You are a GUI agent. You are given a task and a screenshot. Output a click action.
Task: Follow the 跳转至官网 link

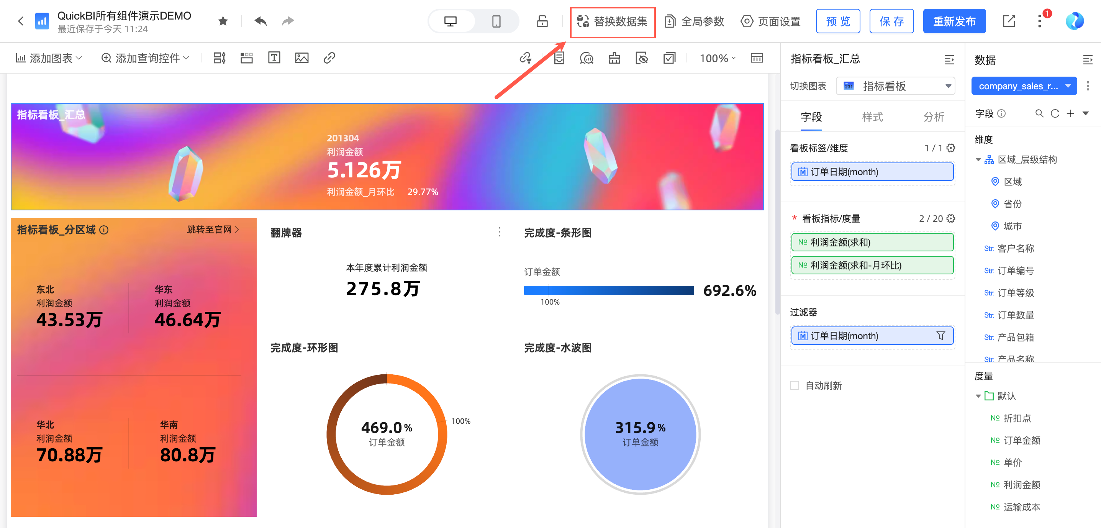pos(212,230)
